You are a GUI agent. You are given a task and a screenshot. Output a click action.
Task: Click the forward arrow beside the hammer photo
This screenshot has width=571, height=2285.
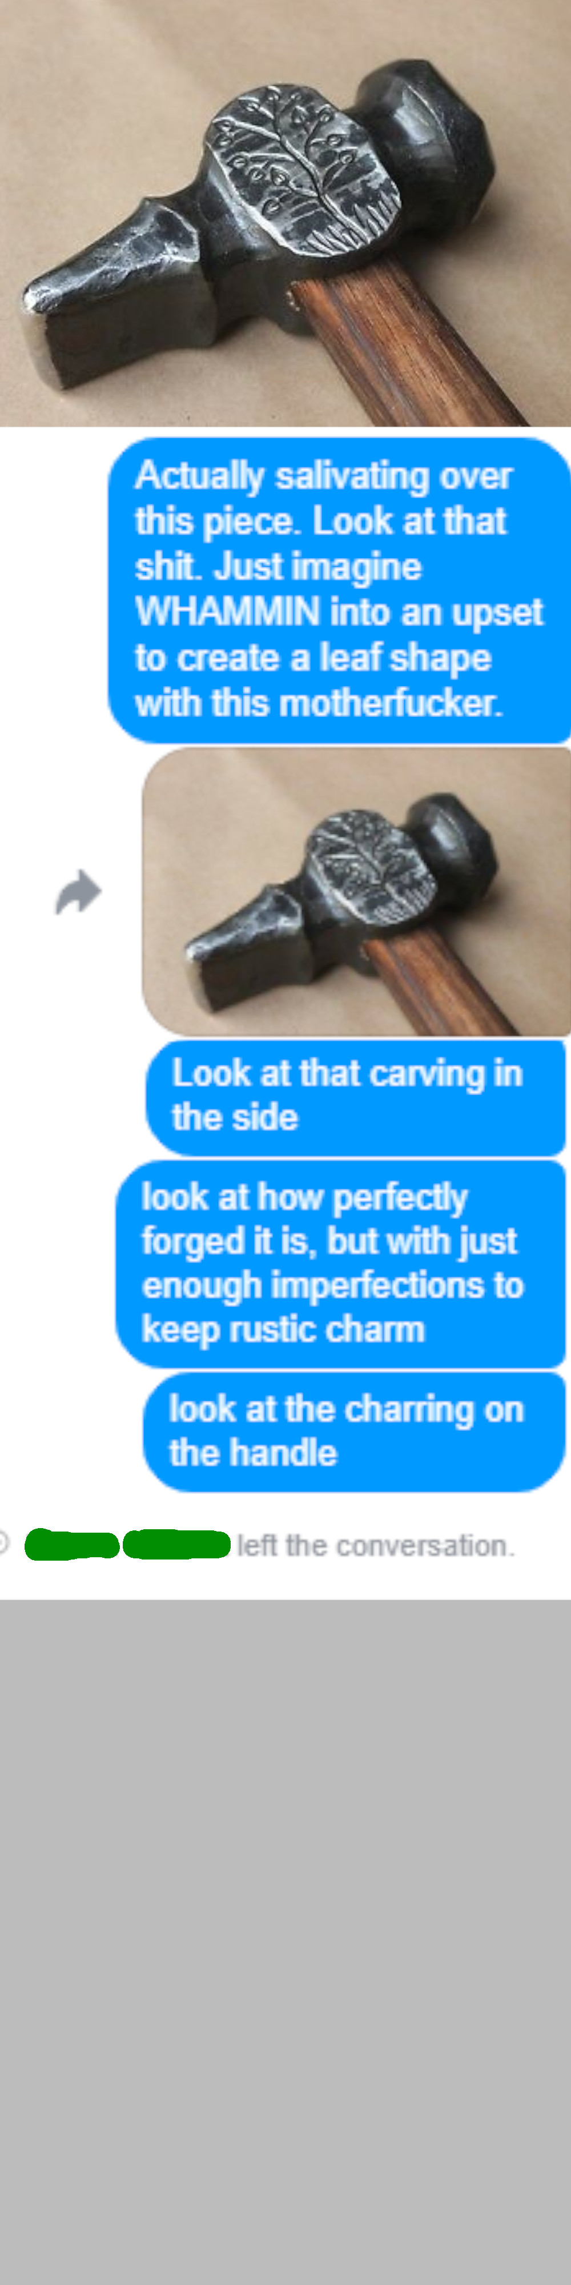point(78,892)
